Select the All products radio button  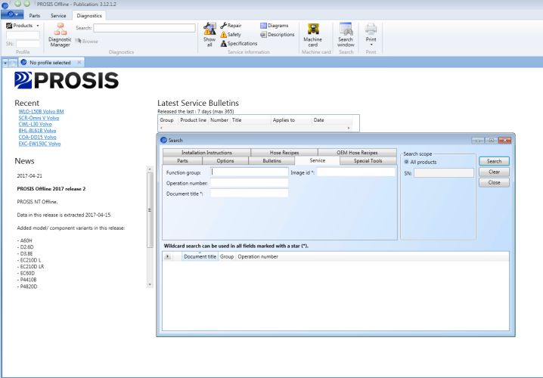click(407, 162)
